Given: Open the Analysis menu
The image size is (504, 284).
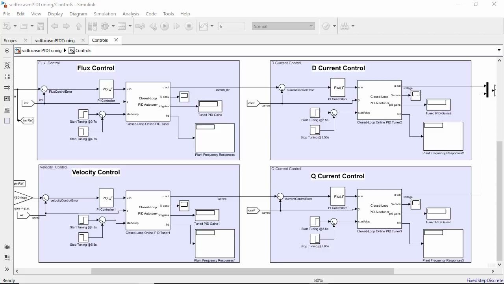Looking at the screenshot, I should [x=131, y=13].
